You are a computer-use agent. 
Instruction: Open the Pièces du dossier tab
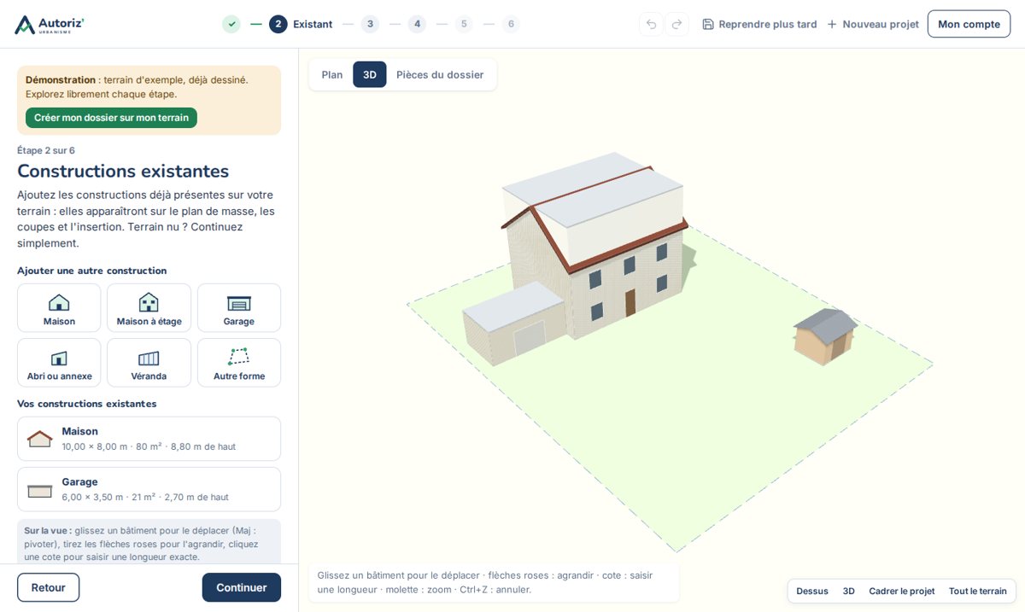tap(440, 74)
